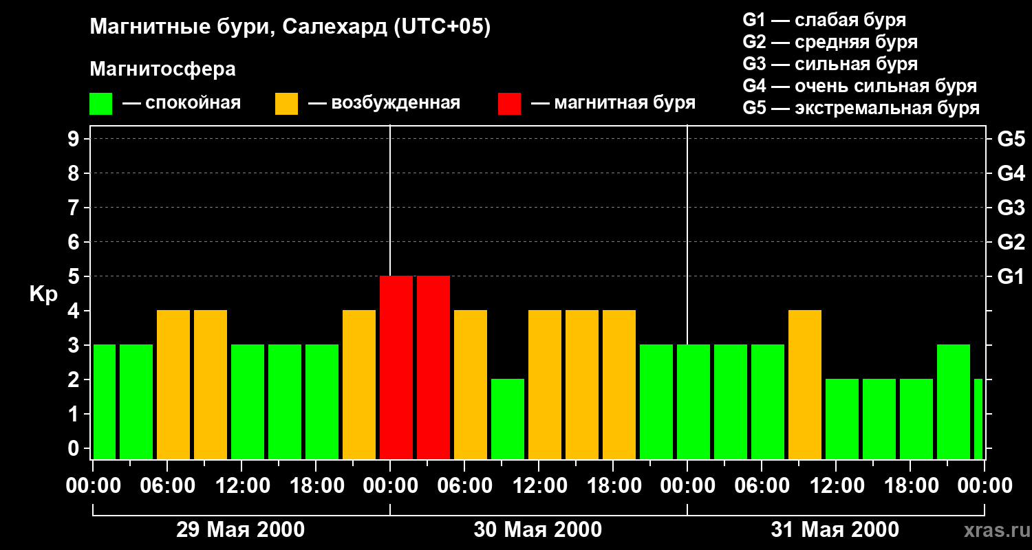Click the G1 label on the right scale
The height and width of the screenshot is (550, 1032).
point(1011,276)
